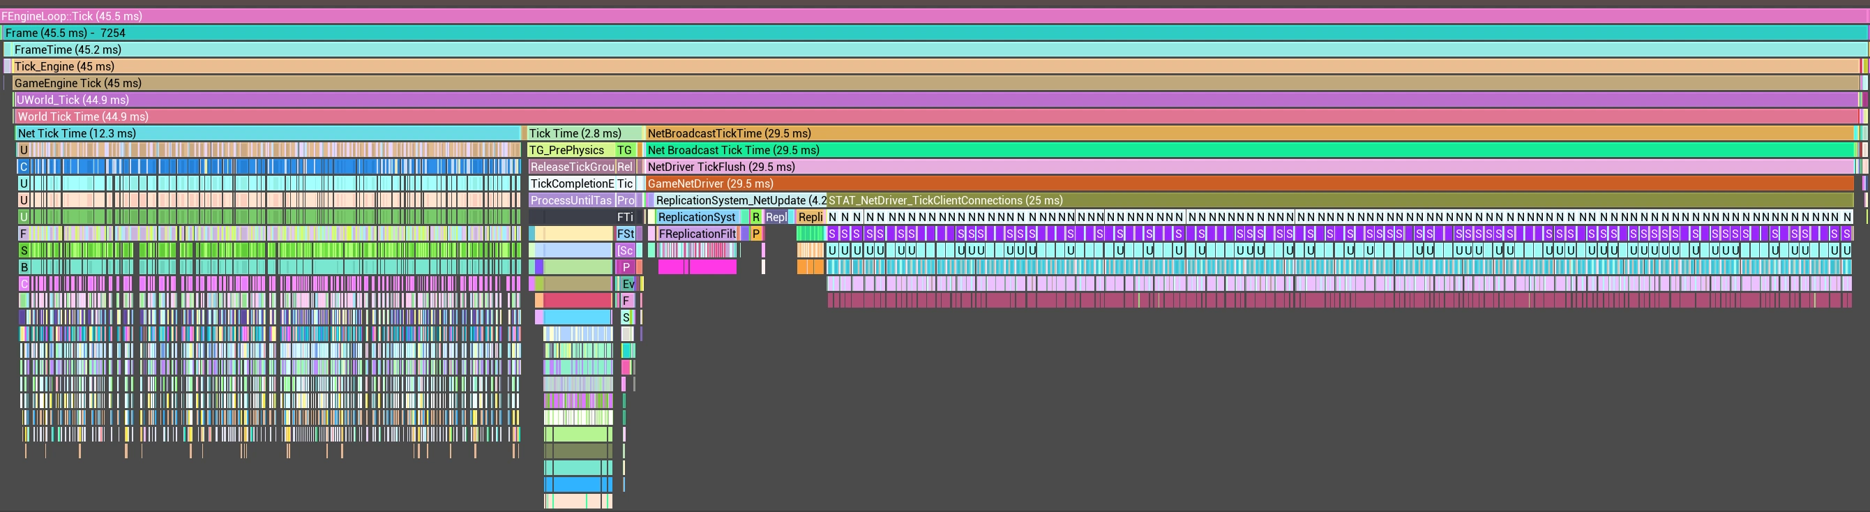Select the GameNetDriver (29.5 ms) bar
This screenshot has width=1870, height=512.
tap(1249, 183)
